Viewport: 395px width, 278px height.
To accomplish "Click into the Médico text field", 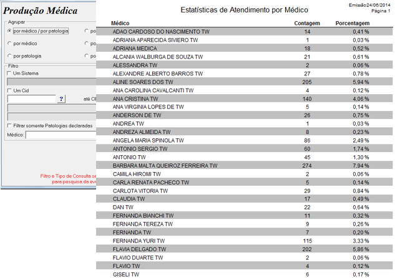I will pos(61,135).
